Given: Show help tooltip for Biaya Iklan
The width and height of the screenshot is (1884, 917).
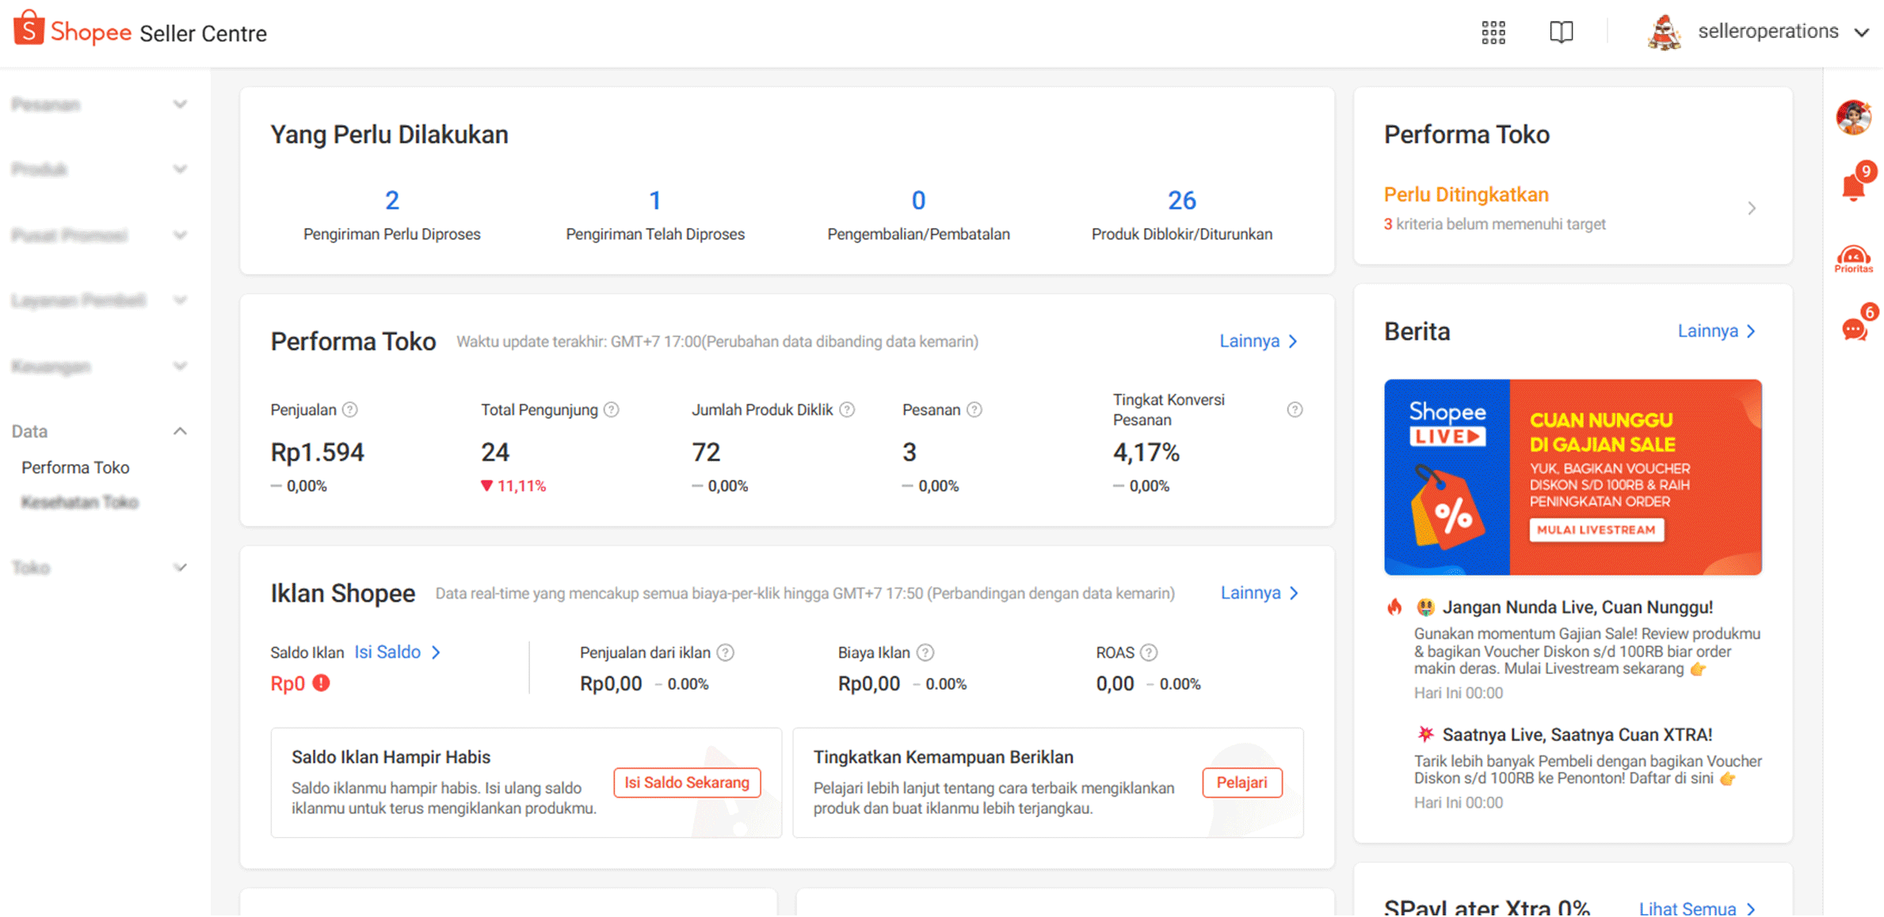Looking at the screenshot, I should [925, 653].
